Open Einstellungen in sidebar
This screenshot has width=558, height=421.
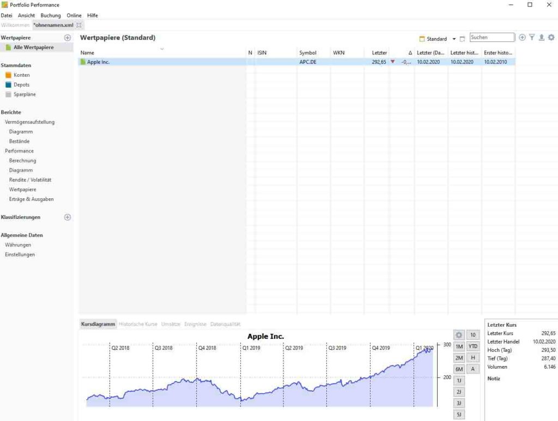[x=20, y=254]
